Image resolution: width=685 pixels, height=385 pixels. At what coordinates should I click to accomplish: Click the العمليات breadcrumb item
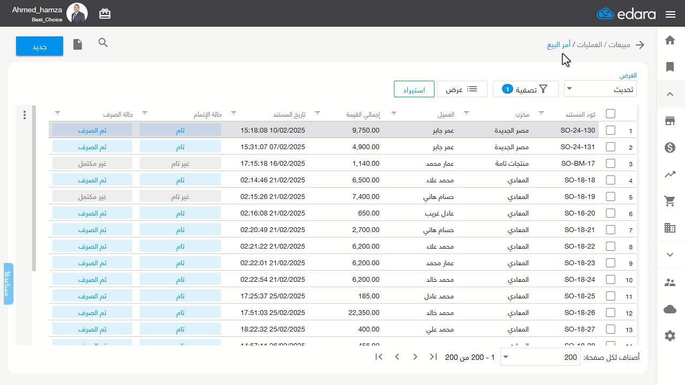pyautogui.click(x=589, y=45)
